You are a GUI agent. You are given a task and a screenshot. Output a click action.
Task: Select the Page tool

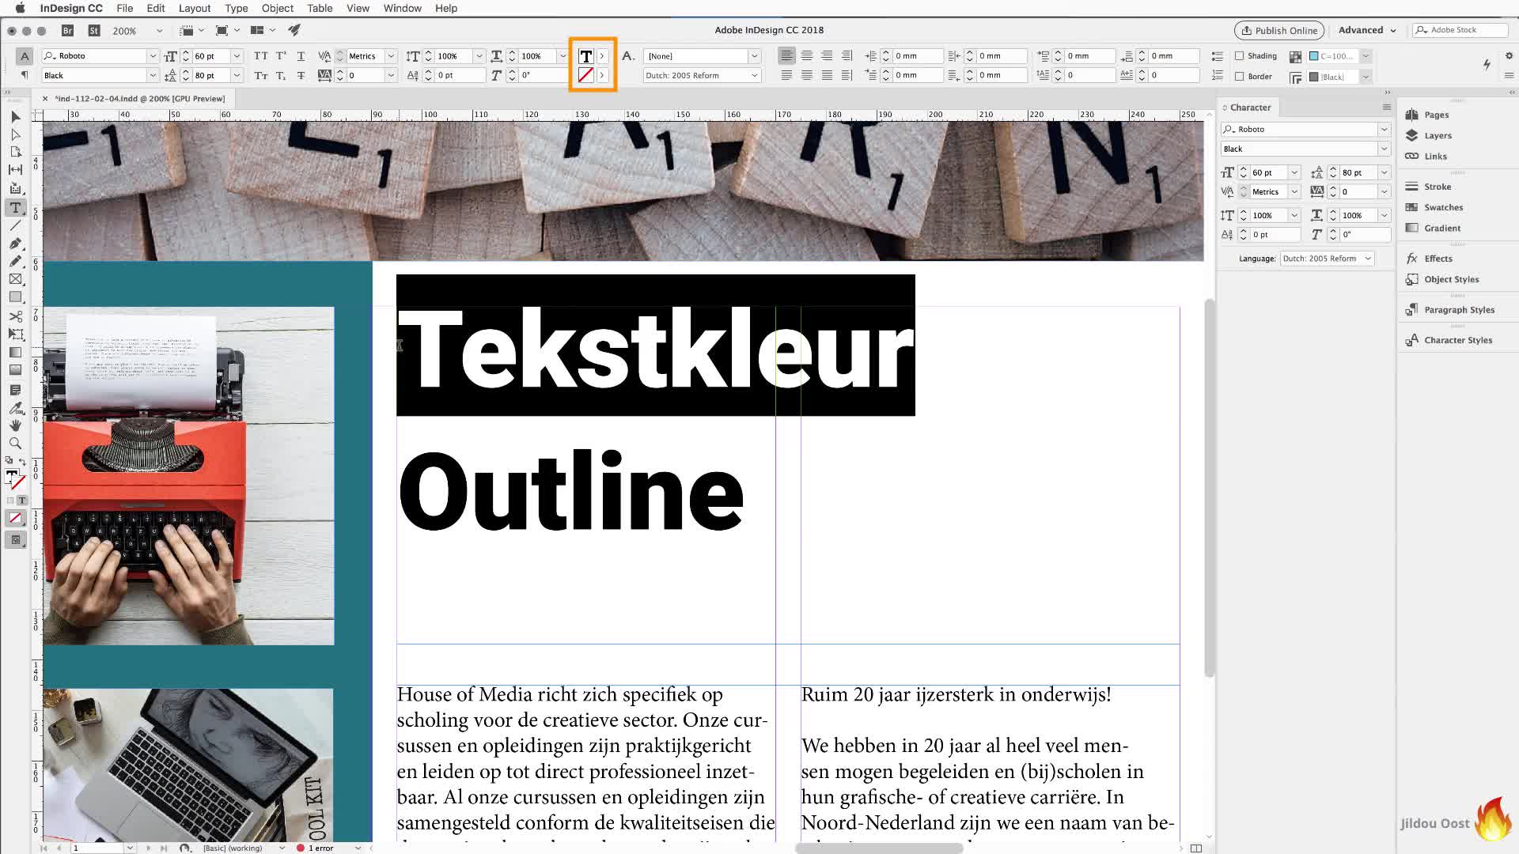point(15,152)
